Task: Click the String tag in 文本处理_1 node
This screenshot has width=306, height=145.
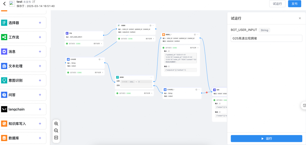Action: coord(170,93)
